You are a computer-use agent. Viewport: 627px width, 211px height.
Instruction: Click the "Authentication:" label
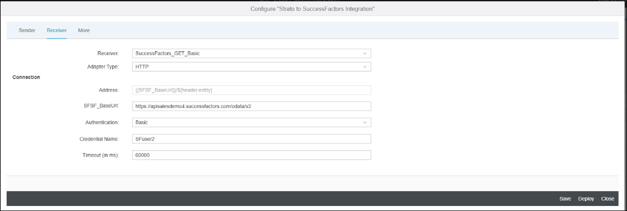[x=101, y=122]
